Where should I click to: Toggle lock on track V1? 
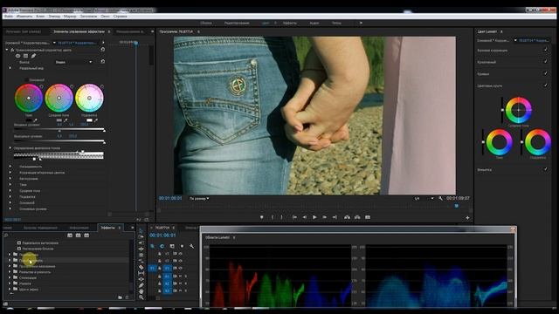click(x=159, y=268)
